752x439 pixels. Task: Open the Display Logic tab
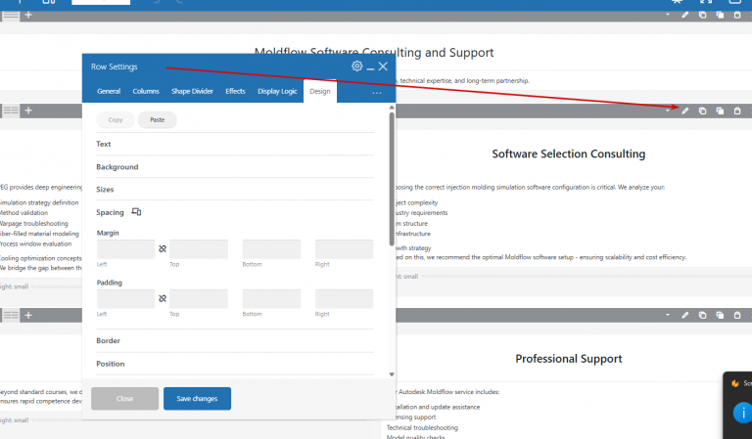[277, 91]
